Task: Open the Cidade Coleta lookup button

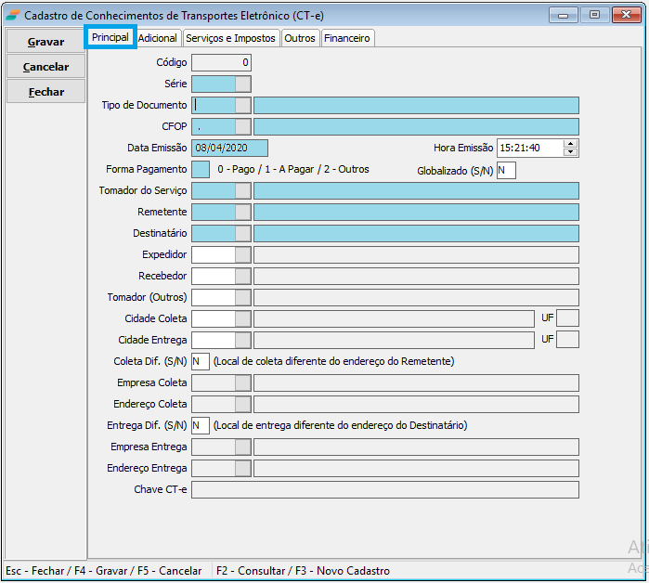Action: [x=243, y=318]
